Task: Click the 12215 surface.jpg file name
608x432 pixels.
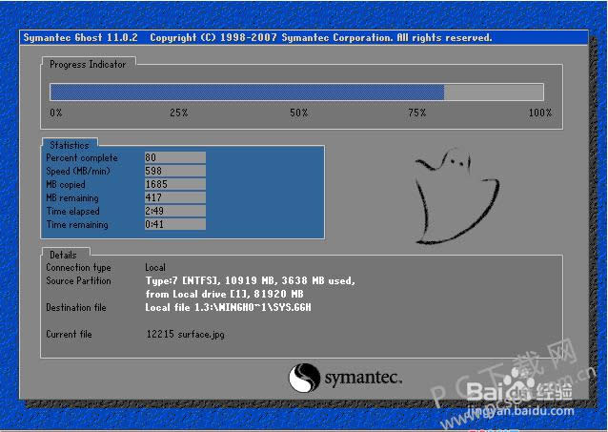Action: 185,334
